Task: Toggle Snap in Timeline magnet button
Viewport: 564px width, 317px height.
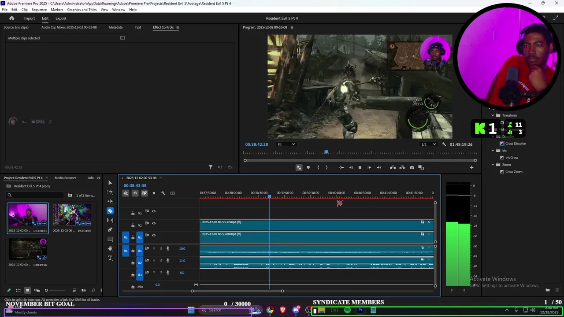Action: pos(135,193)
